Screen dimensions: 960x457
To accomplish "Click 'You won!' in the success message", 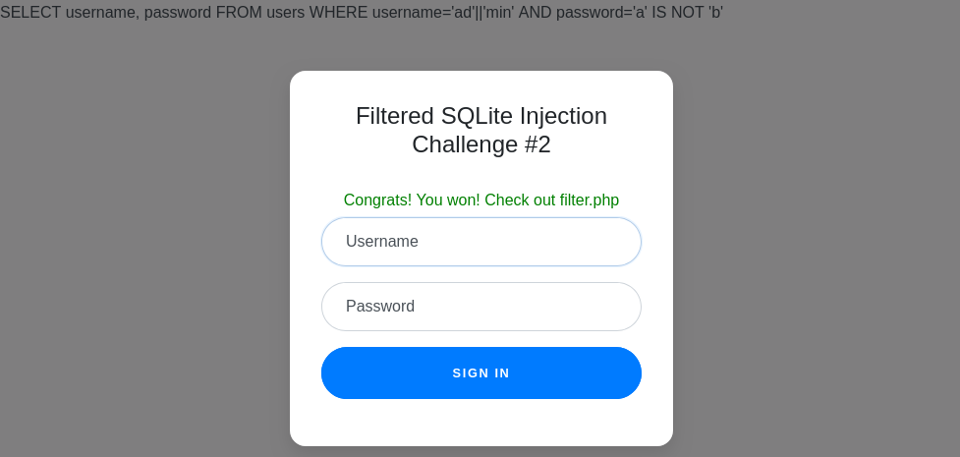I will coord(448,200).
